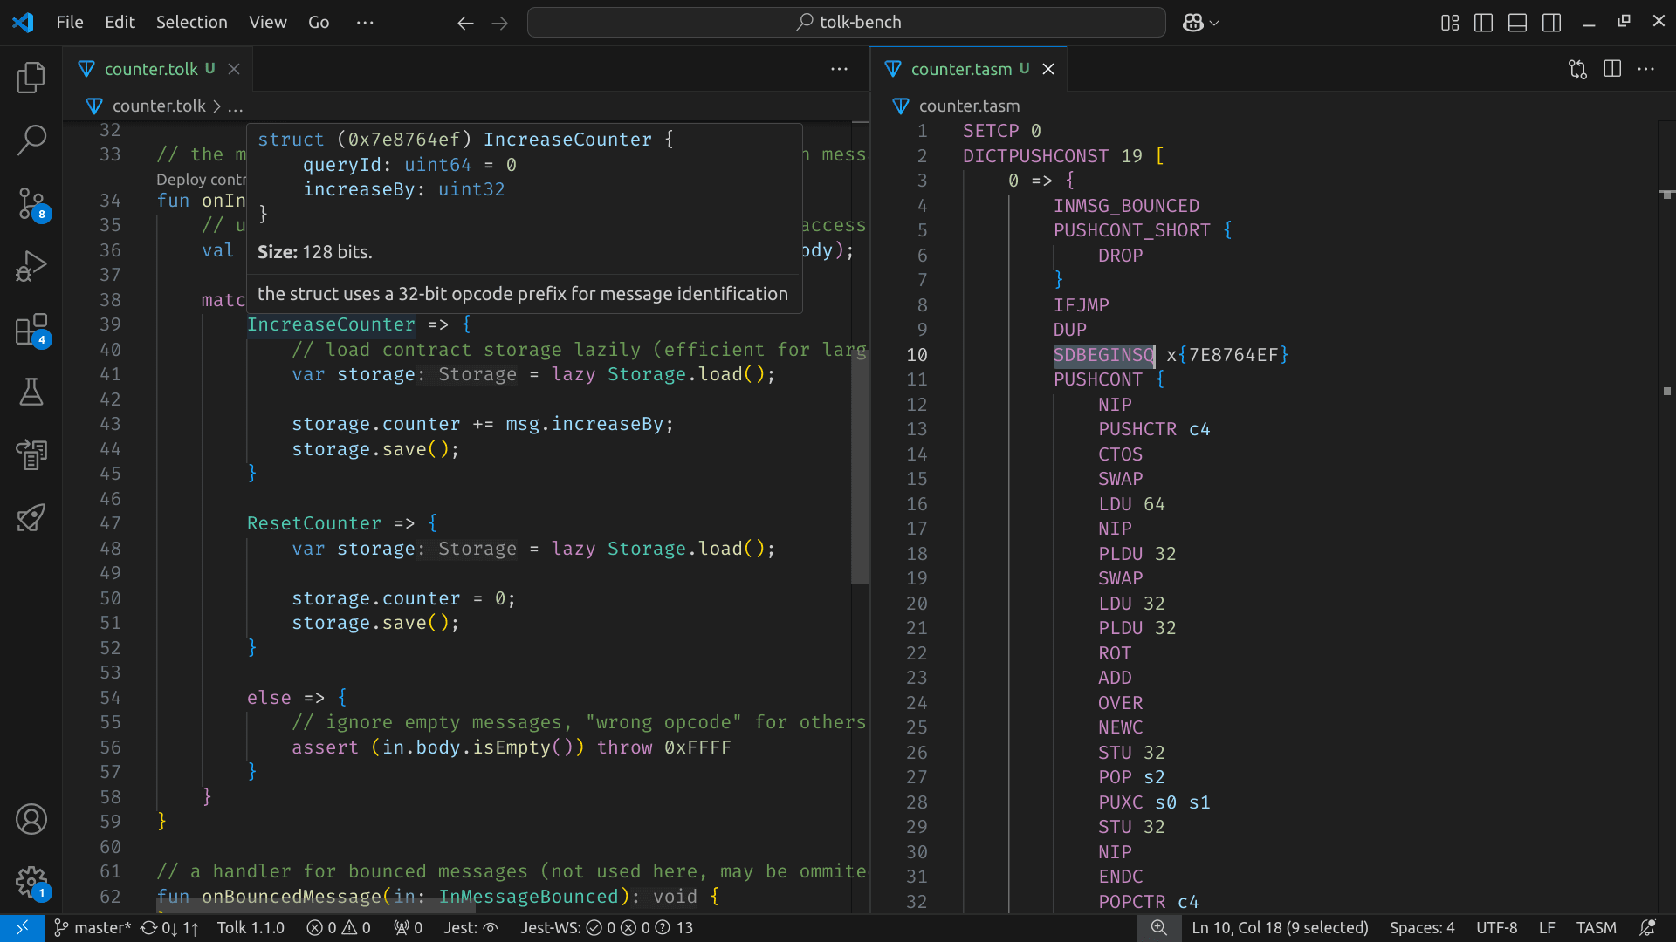Open Source Control view with 8 changes
1676x942 pixels.
(x=31, y=203)
